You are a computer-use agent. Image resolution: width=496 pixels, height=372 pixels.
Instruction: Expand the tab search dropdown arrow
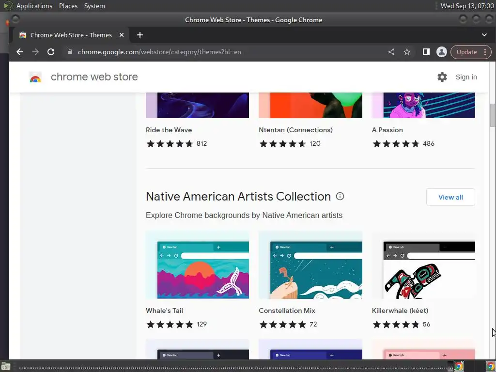(x=484, y=35)
